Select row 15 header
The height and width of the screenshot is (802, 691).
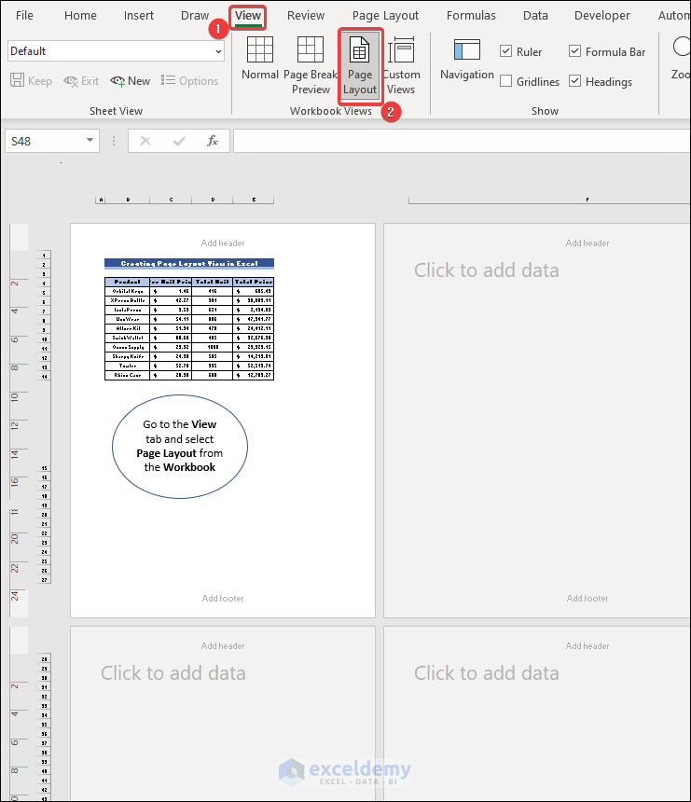(x=45, y=468)
